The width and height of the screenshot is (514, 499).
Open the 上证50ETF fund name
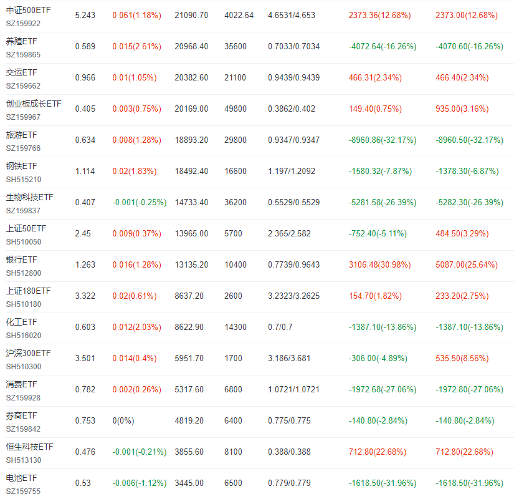[26, 228]
